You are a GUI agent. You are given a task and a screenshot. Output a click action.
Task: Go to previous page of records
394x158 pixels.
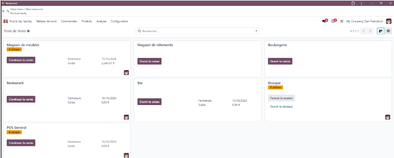click(363, 31)
